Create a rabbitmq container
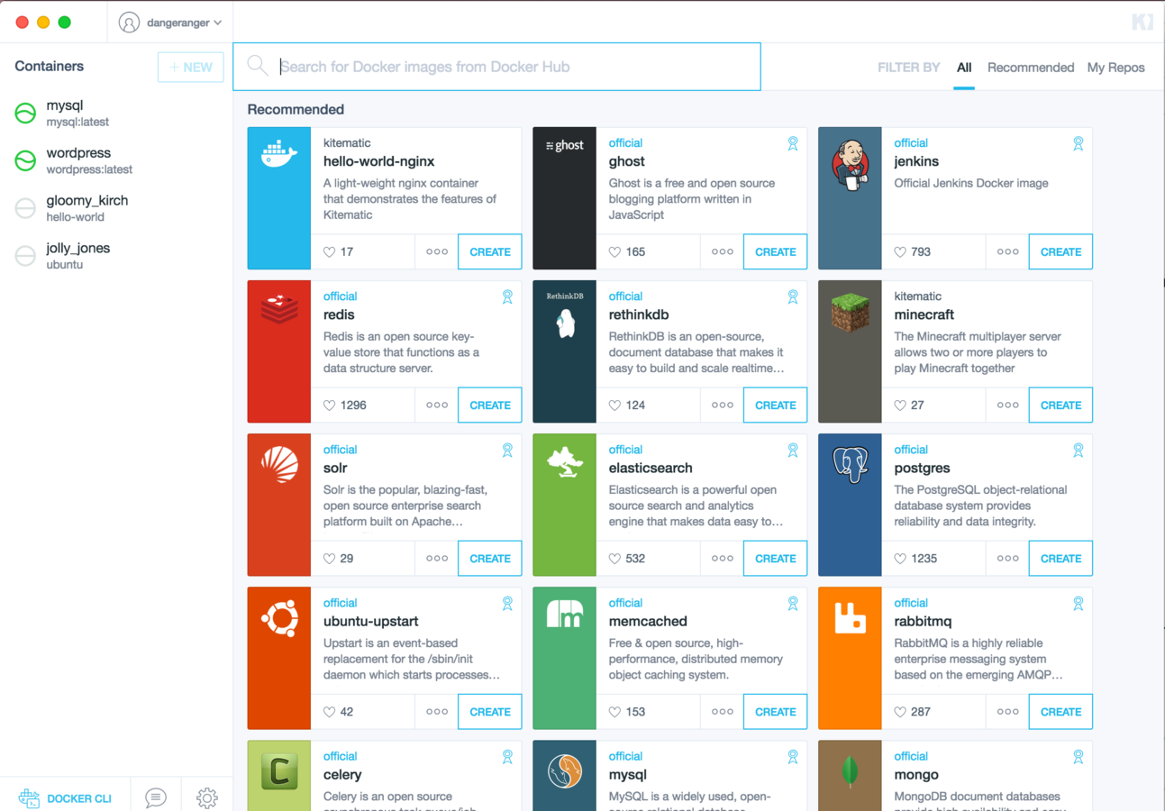The height and width of the screenshot is (811, 1165). tap(1060, 712)
